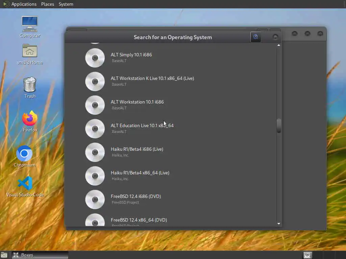The image size is (346, 259).
Task: Select the Chromium desktop icon
Action: (24, 156)
